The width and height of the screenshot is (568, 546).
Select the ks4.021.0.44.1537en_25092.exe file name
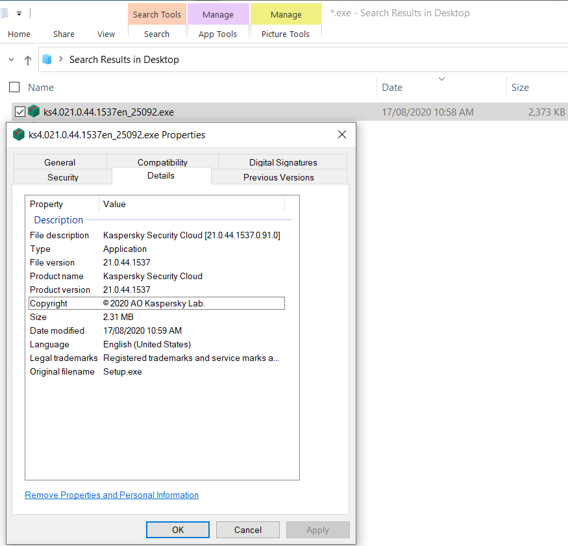pos(108,112)
